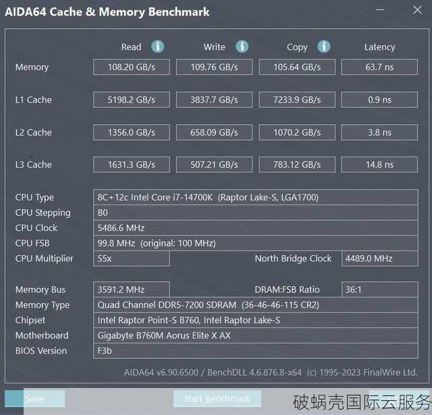The width and height of the screenshot is (432, 415).
Task: Select the Memory read value 108.20 GB/s
Action: point(132,67)
